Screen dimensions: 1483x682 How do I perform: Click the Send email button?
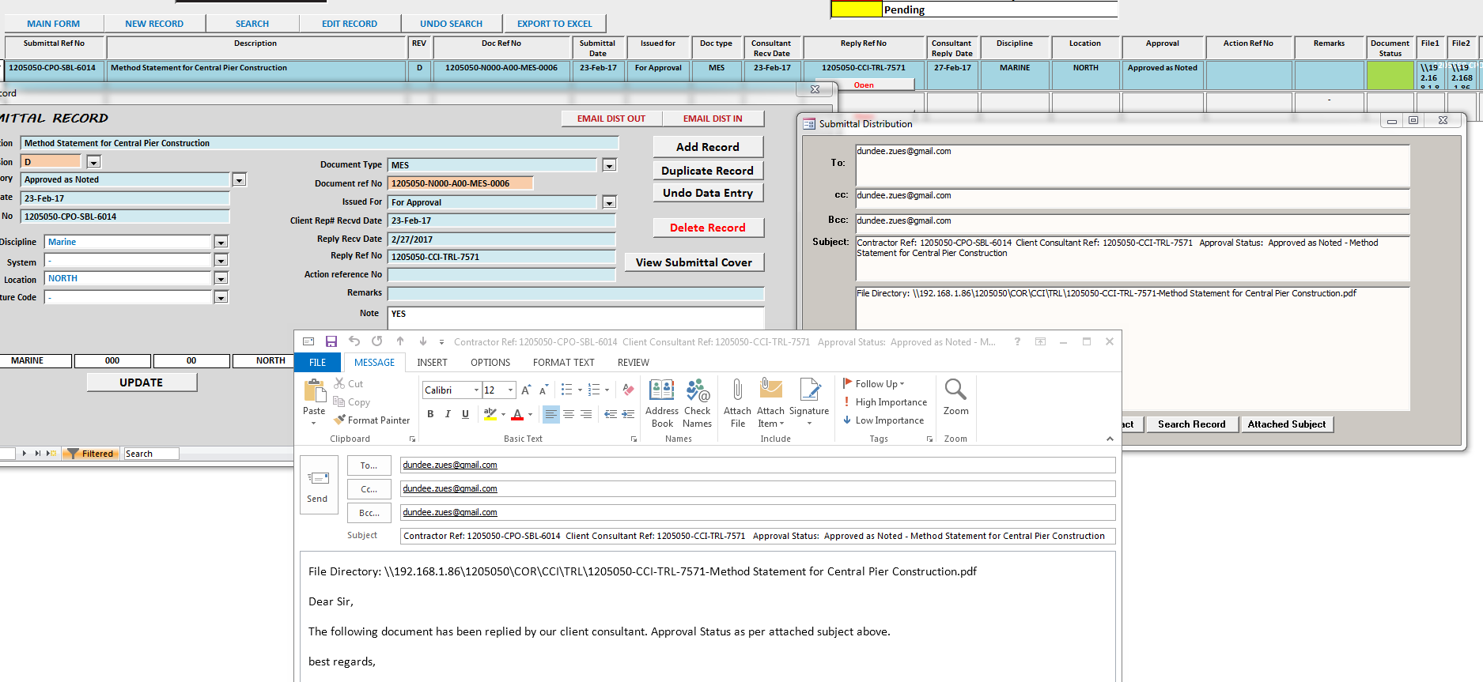click(x=318, y=484)
